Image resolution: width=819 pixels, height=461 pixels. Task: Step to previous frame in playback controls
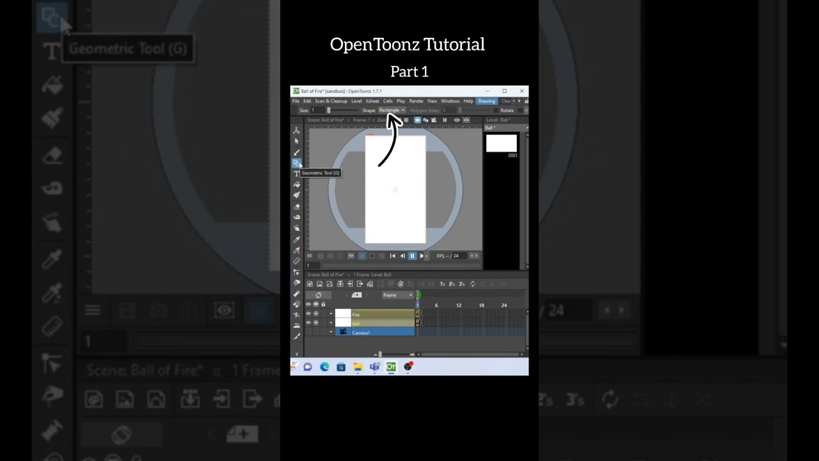click(x=402, y=255)
